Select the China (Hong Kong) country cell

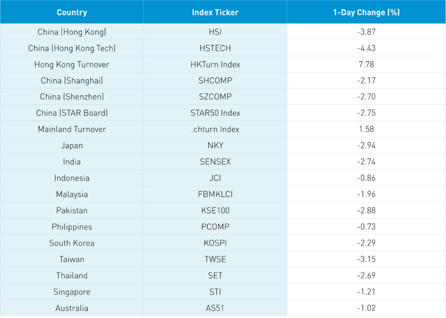coord(72,32)
